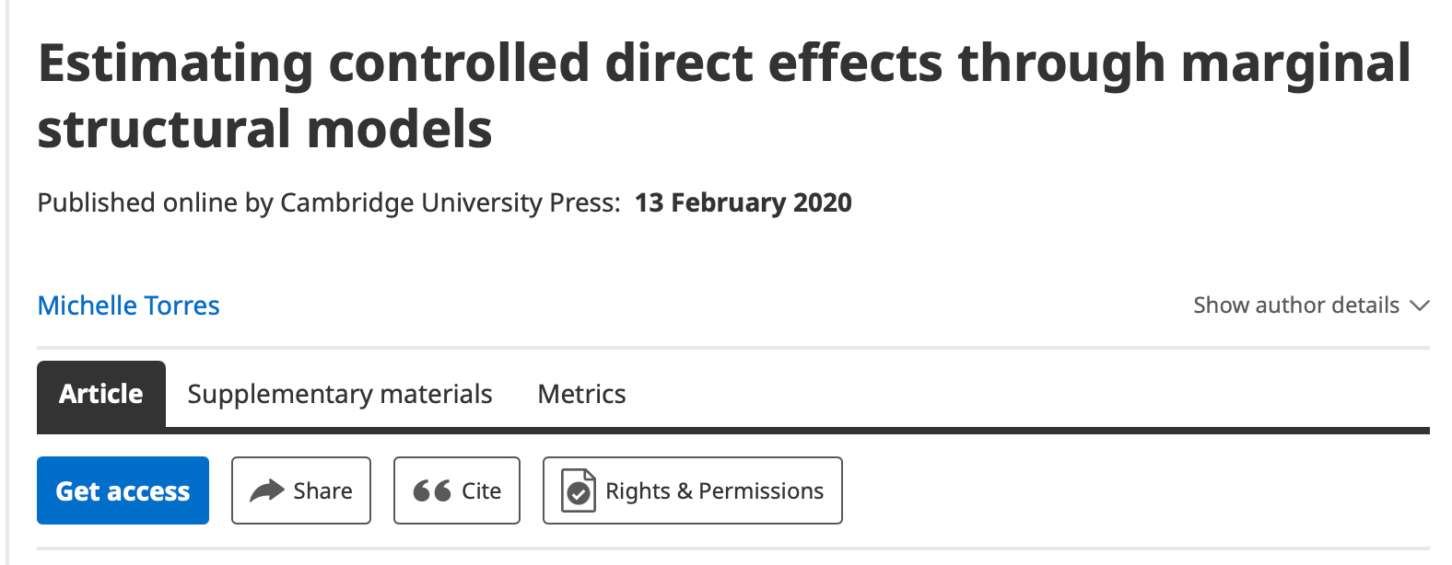Click the publication date 13 February 2020
Viewport: 1452px width, 565px height.
pyautogui.click(x=743, y=202)
